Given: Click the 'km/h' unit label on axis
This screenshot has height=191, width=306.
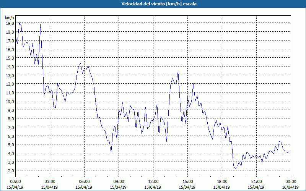Looking at the screenshot, I should tap(10, 18).
